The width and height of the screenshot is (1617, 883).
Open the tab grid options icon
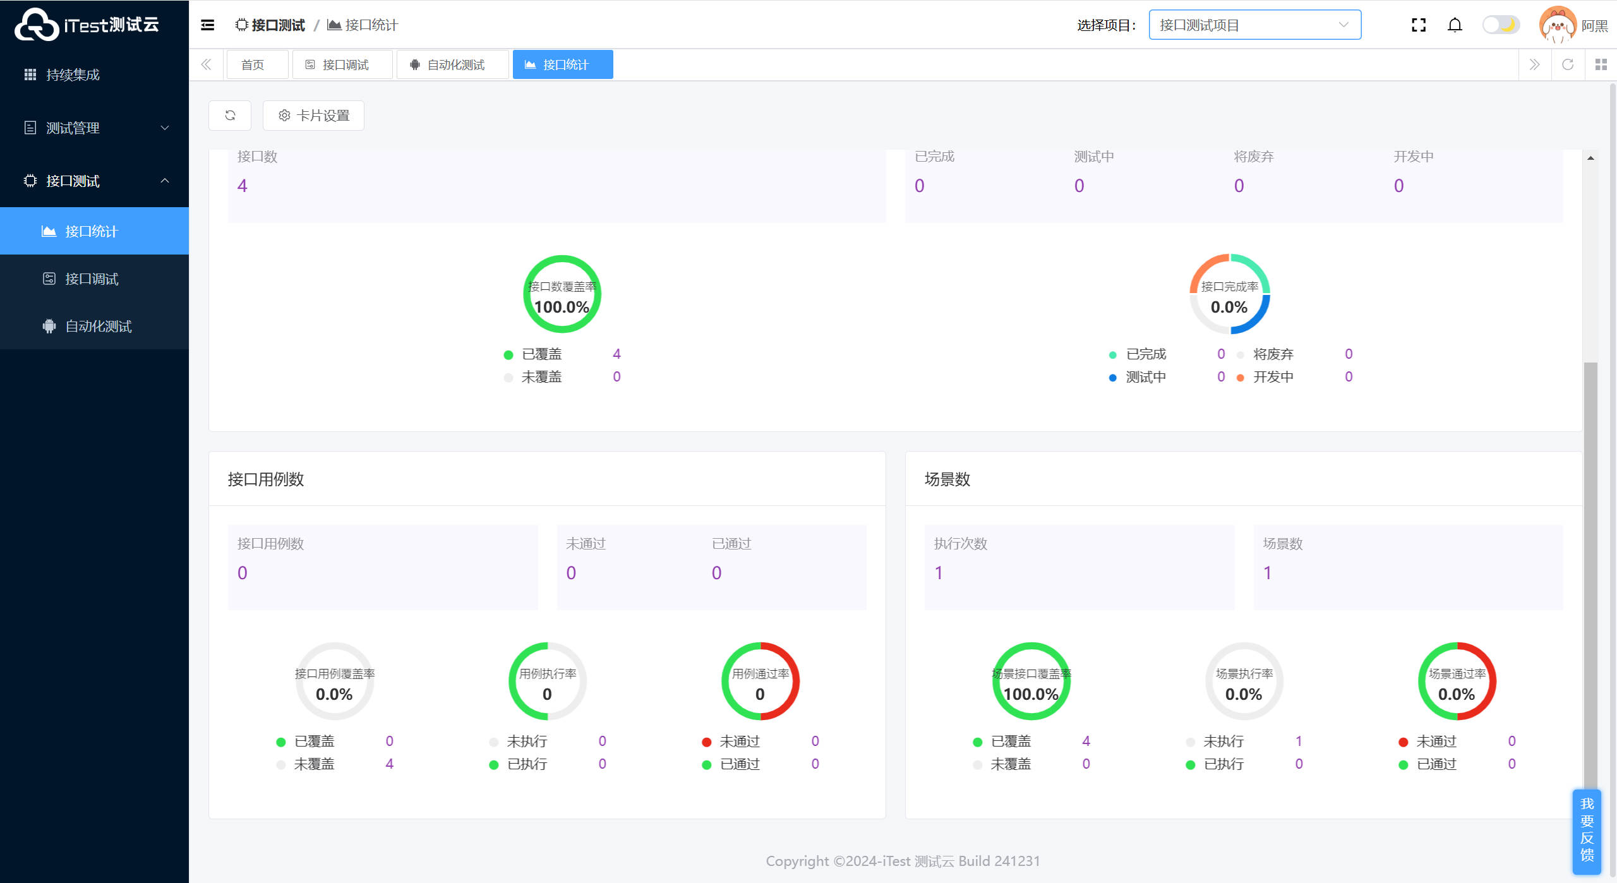(x=1601, y=64)
